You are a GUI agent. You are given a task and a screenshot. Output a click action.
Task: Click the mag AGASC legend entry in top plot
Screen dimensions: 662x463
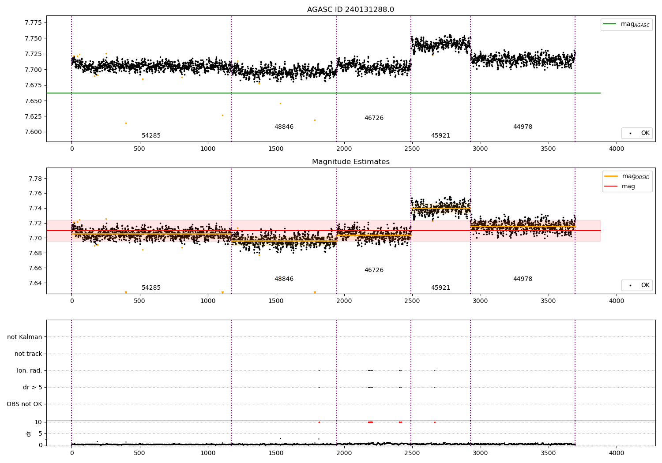click(626, 24)
